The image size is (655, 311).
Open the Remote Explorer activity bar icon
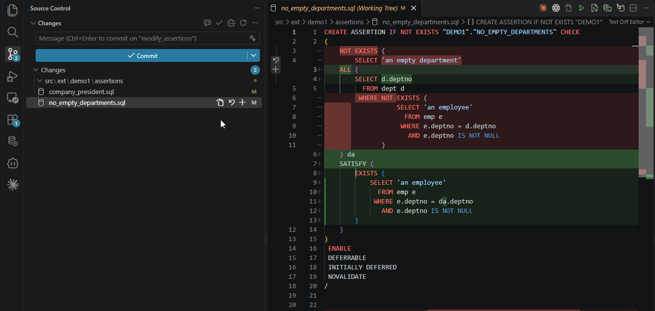tap(13, 98)
